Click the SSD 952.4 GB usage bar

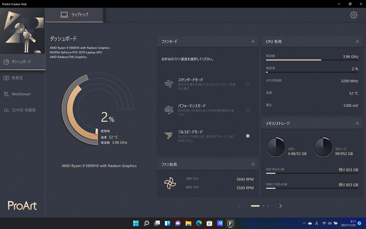tap(312, 174)
